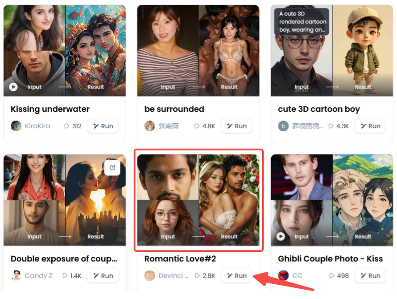Screen dimensions: 397x299
Task: Run the be surrounded template
Action: (x=236, y=126)
